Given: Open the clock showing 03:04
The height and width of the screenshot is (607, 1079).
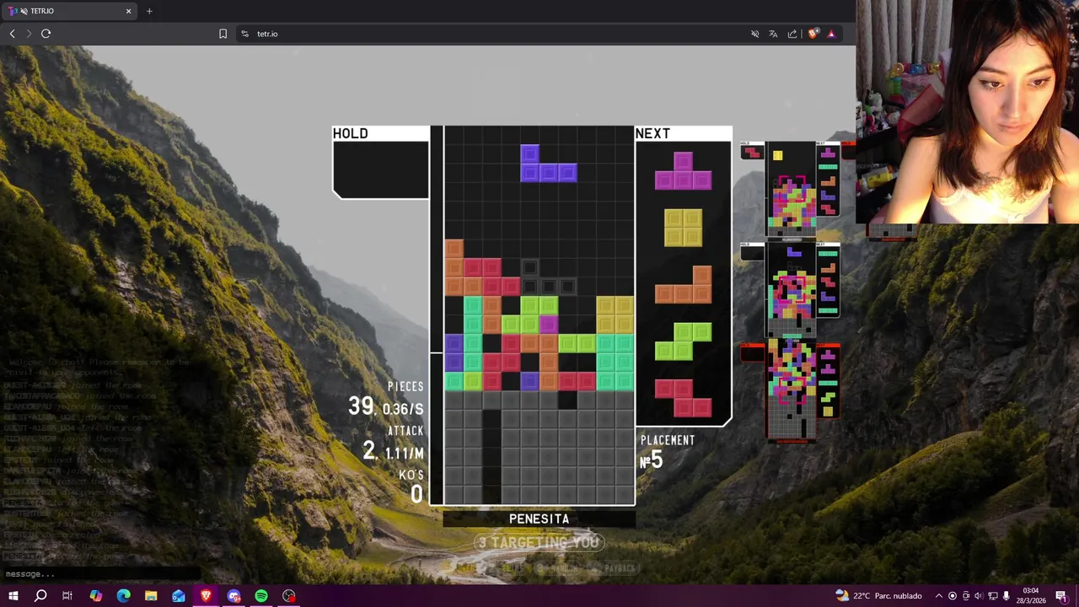Looking at the screenshot, I should click(1033, 596).
